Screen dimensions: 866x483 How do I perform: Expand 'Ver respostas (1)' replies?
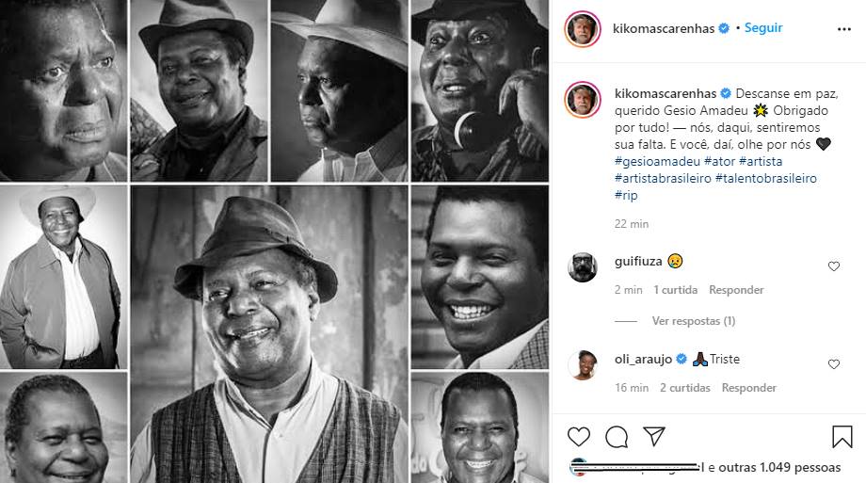click(693, 321)
